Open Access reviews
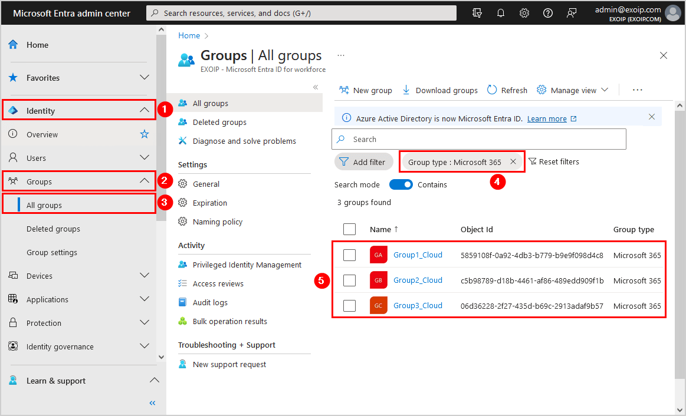 (218, 283)
